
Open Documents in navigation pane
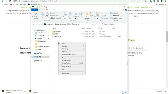coord(40,33)
